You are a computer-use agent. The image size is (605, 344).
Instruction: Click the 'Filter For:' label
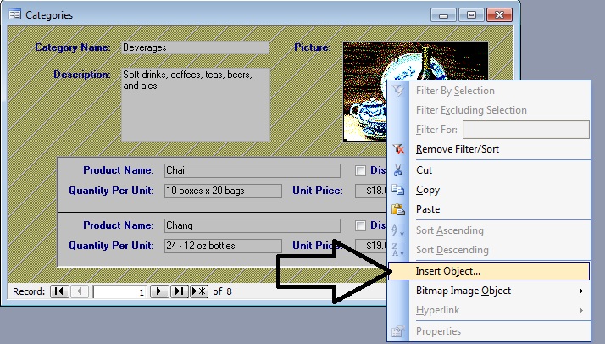point(436,130)
